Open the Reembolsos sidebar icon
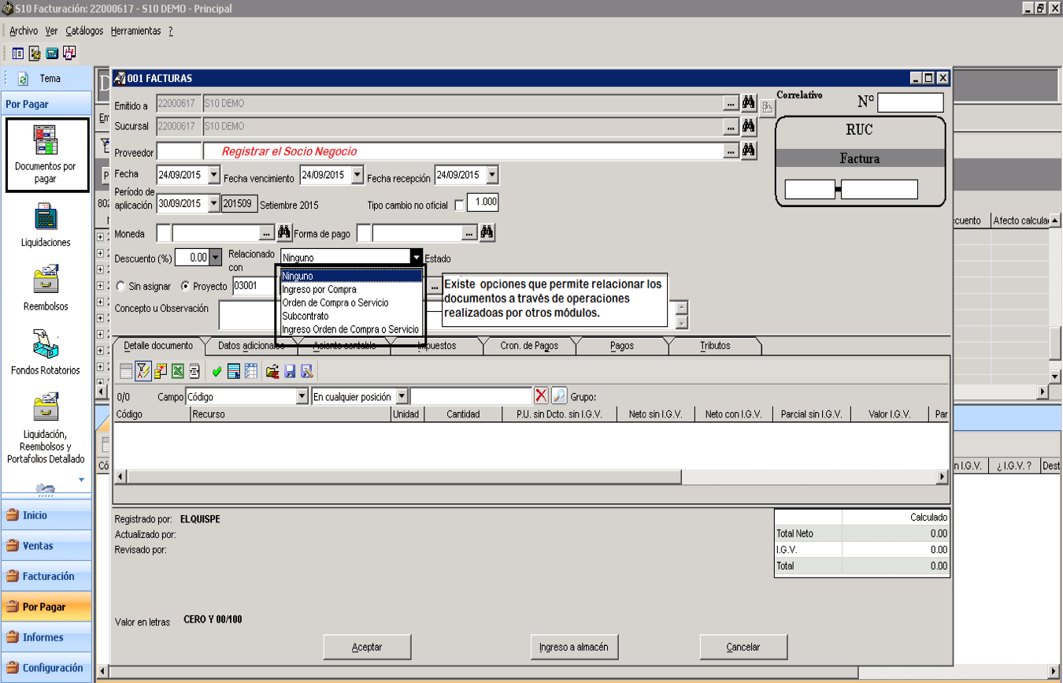 pyautogui.click(x=45, y=288)
